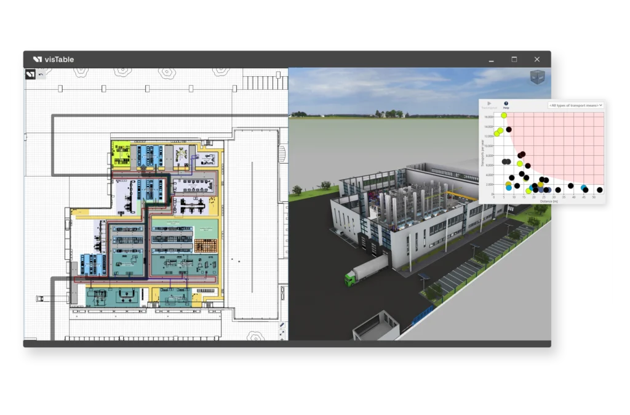
Task: Click the undo arrow in the layout toolbar
Action: [41, 75]
